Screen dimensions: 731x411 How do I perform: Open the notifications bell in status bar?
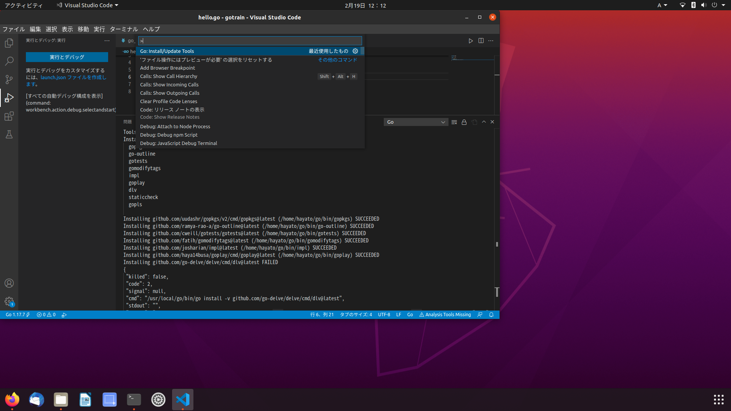pyautogui.click(x=491, y=315)
